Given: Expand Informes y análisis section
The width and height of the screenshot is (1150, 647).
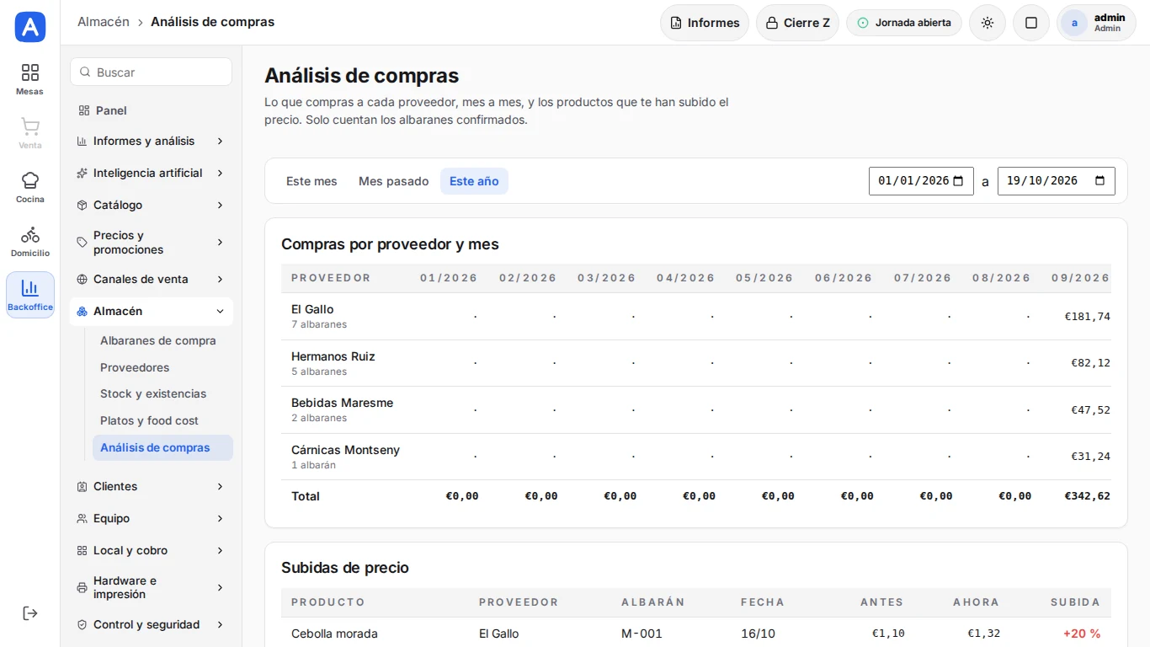Looking at the screenshot, I should 152,142.
